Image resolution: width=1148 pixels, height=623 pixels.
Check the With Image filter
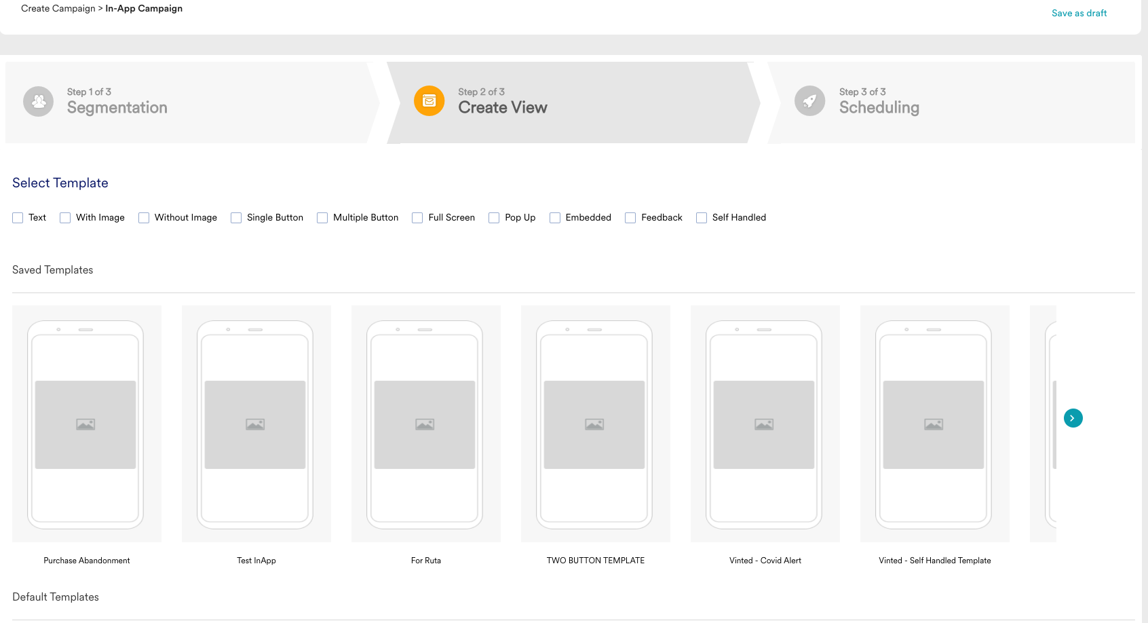[65, 218]
